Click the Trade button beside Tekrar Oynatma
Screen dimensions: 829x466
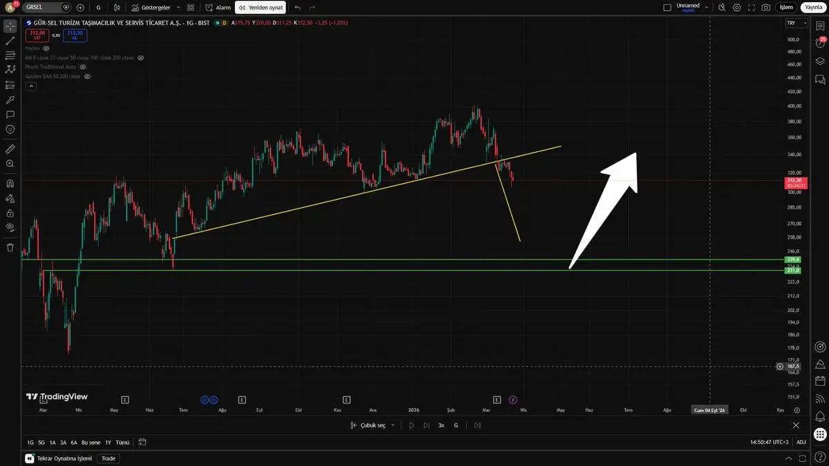click(108, 458)
